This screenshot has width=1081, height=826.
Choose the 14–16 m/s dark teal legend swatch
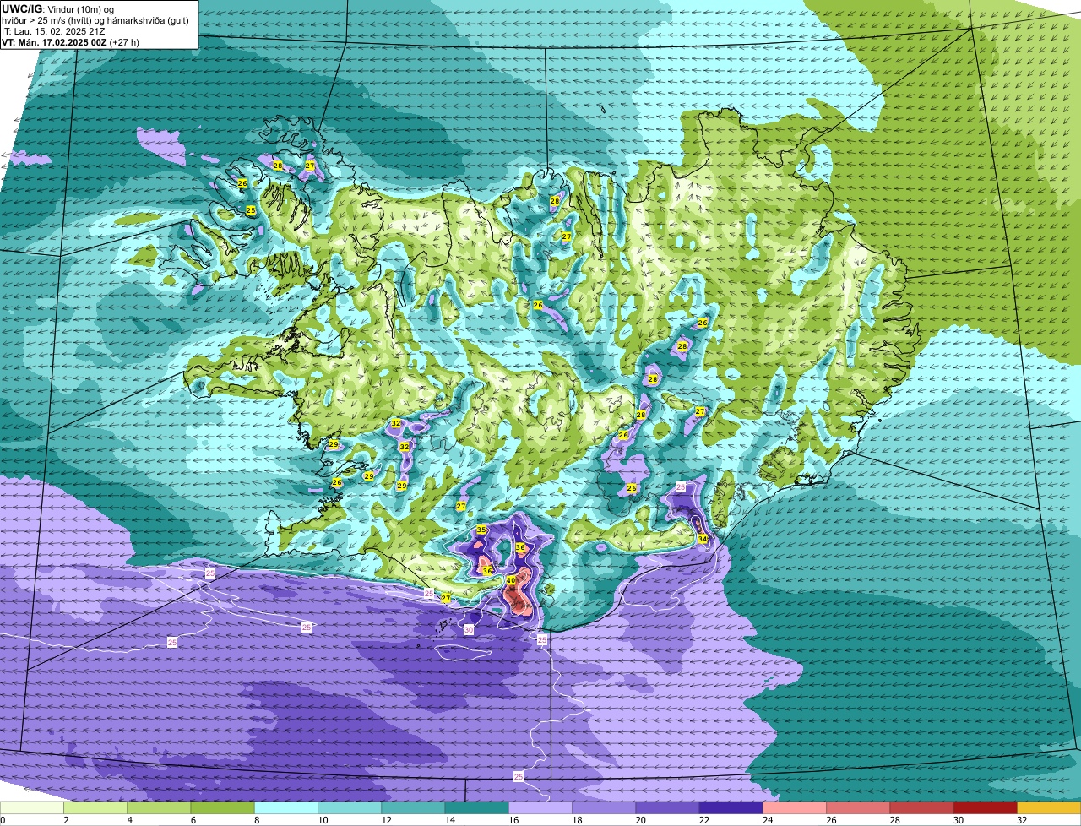[476, 808]
